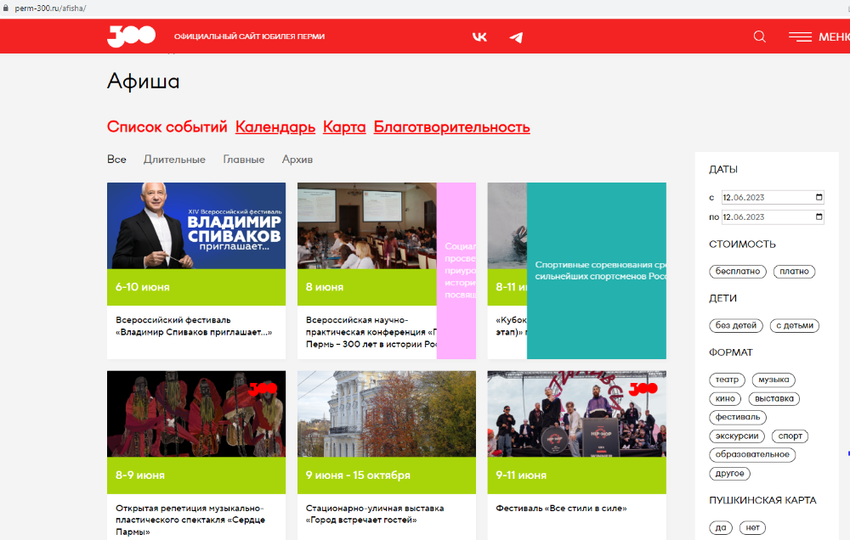This screenshot has width=850, height=540.
Task: Toggle the с детьми filter
Action: [x=795, y=325]
